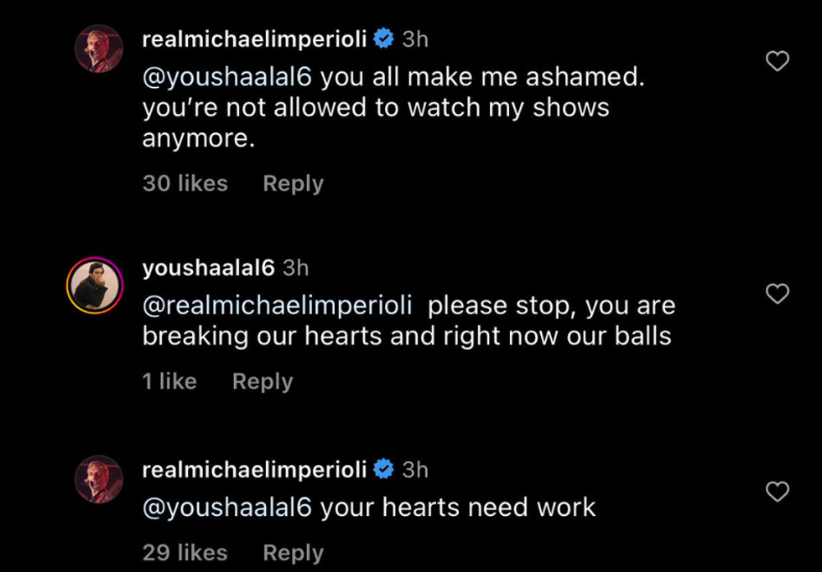Open youshaalal6's profile picture with story ring
The height and width of the screenshot is (572, 822).
tap(95, 286)
